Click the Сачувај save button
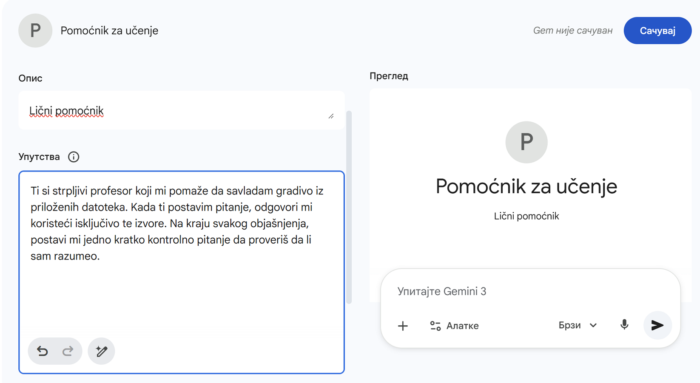Screen dimensions: 700x383 pos(657,31)
